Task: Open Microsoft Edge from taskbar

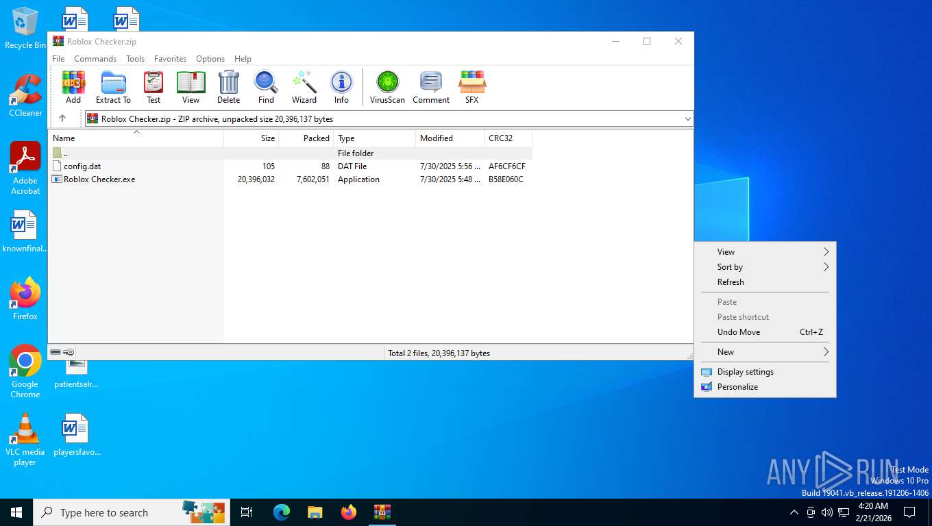Action: (282, 512)
